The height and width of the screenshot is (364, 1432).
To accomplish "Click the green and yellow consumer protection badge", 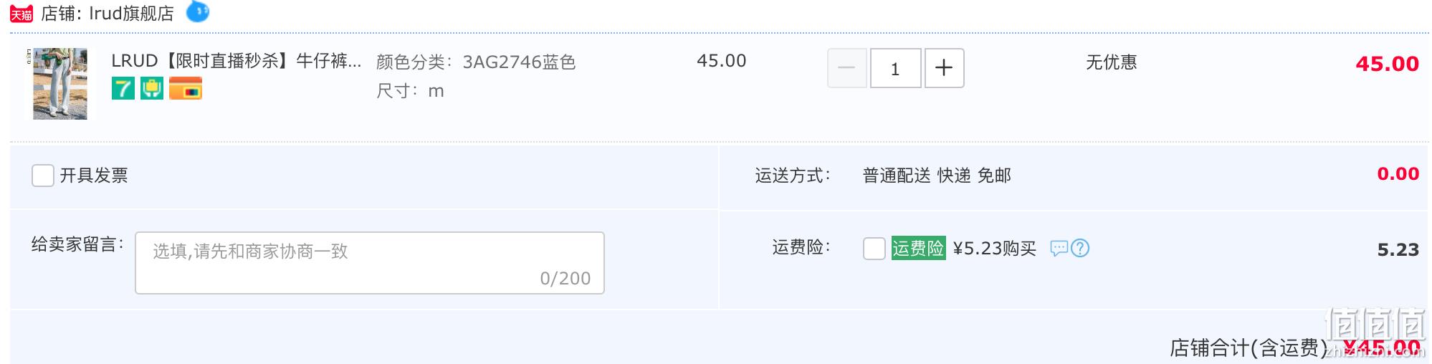I will [152, 89].
